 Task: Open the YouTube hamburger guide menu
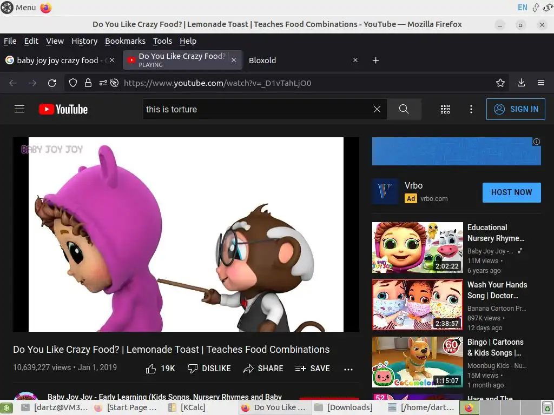click(x=19, y=109)
